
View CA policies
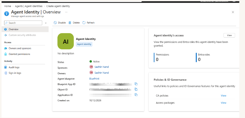[x=224, y=96]
